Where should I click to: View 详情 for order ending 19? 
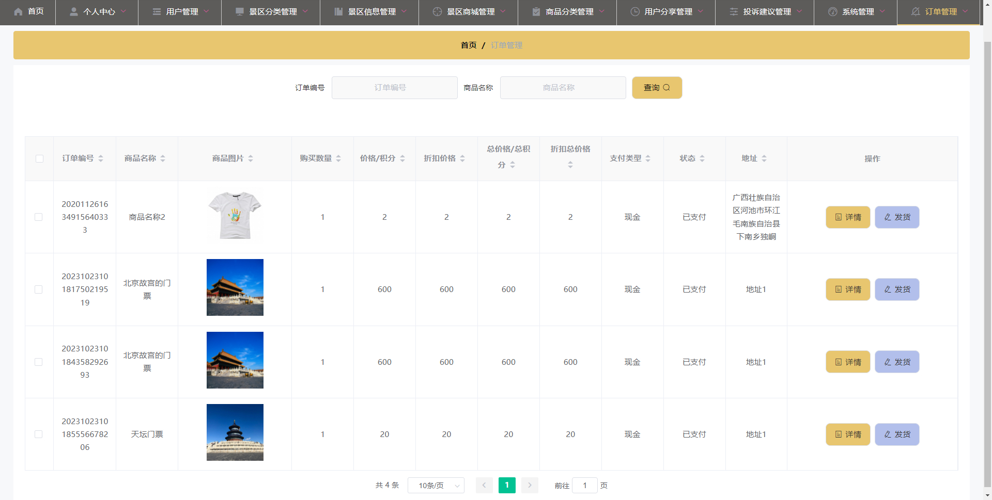(x=848, y=289)
